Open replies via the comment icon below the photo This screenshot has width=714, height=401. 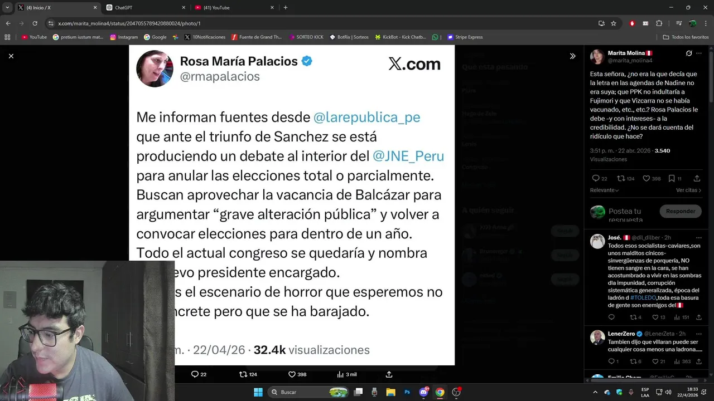(x=199, y=374)
